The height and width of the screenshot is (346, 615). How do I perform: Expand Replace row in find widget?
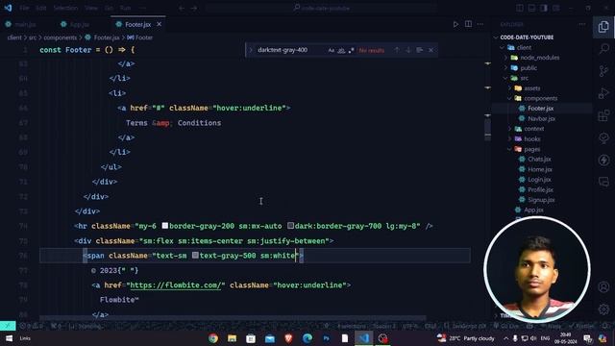[x=251, y=50]
